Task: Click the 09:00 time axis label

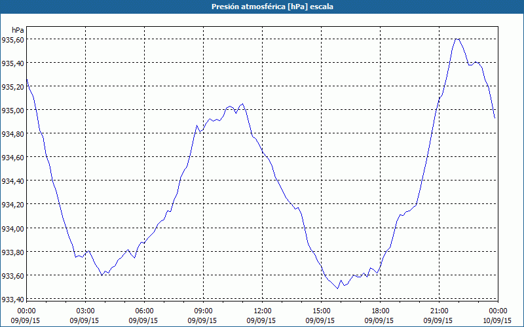Action: [x=203, y=311]
